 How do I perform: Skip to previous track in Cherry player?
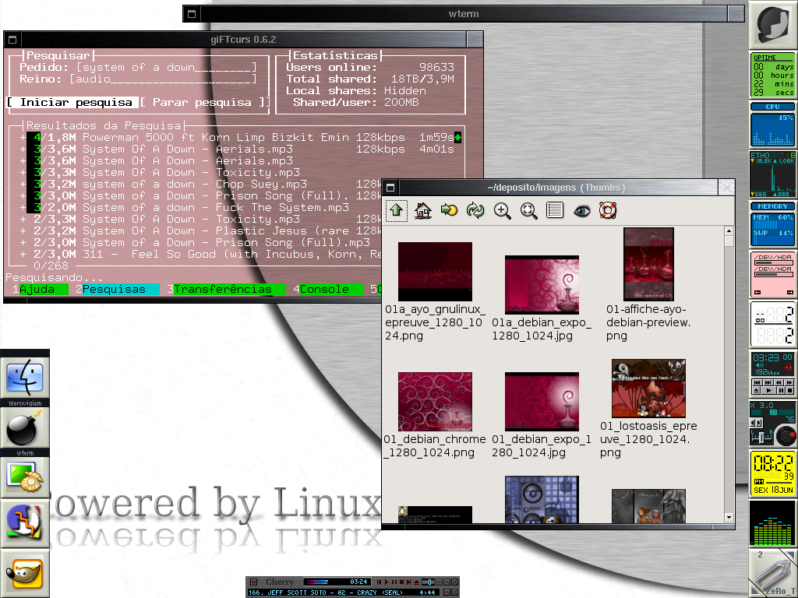pos(380,582)
